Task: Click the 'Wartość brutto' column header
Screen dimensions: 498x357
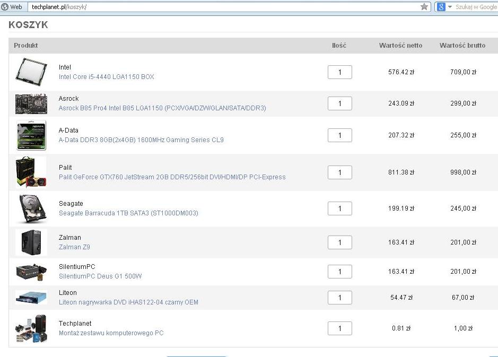Action: [462, 46]
